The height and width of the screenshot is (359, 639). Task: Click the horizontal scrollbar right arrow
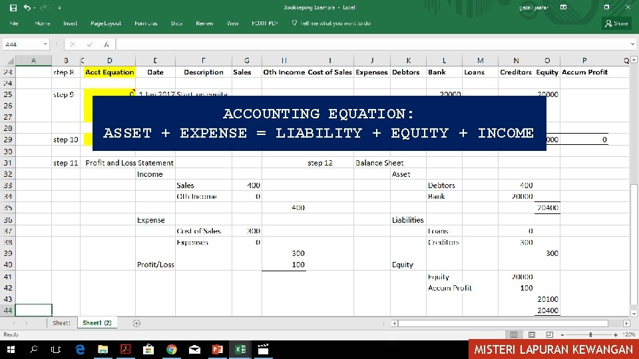tap(626, 323)
